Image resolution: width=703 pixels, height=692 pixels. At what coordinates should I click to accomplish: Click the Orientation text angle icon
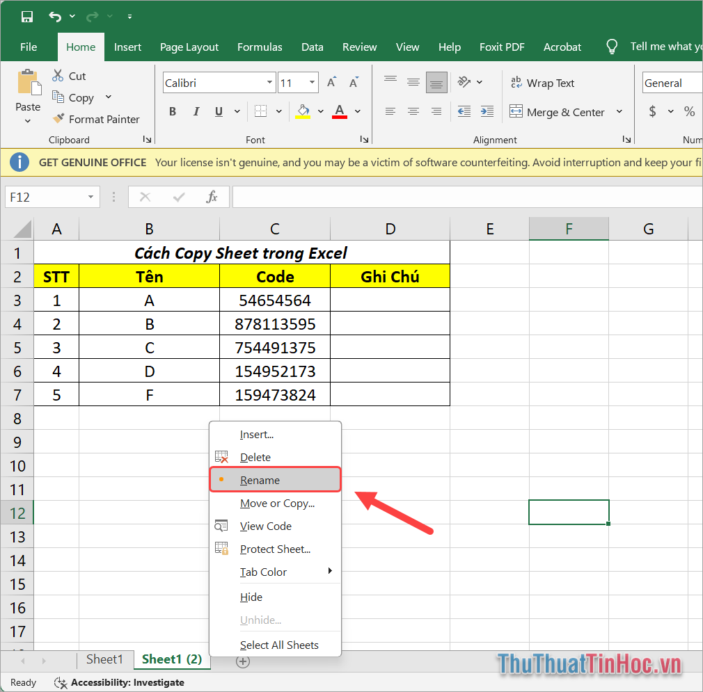464,82
